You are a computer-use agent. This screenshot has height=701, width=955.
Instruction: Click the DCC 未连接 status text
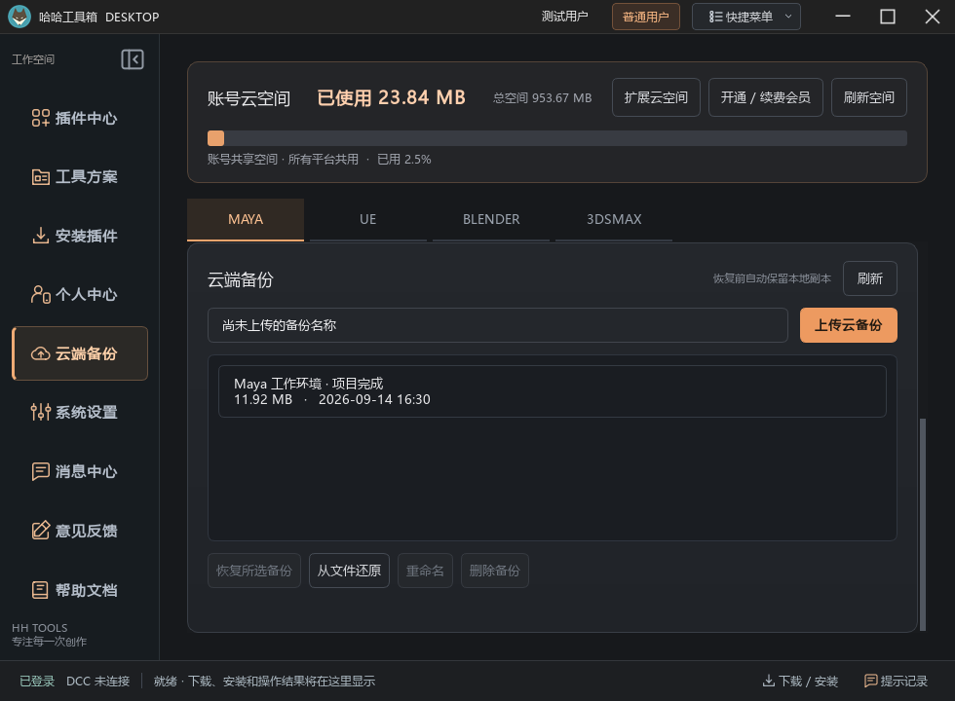click(98, 681)
